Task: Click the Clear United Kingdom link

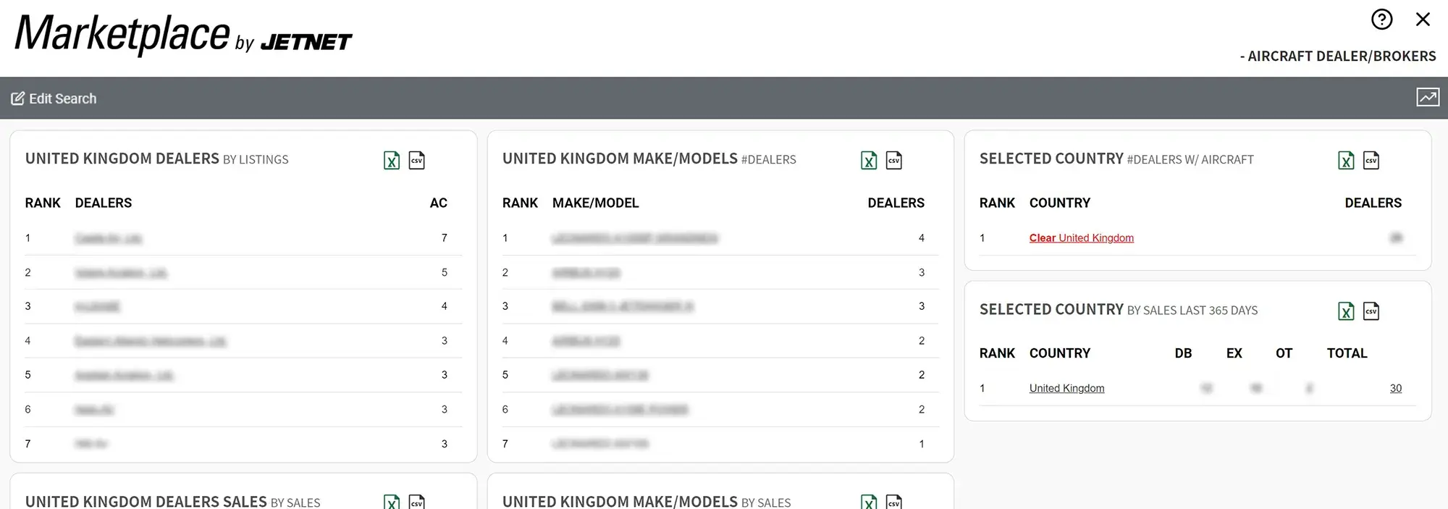Action: click(x=1081, y=238)
